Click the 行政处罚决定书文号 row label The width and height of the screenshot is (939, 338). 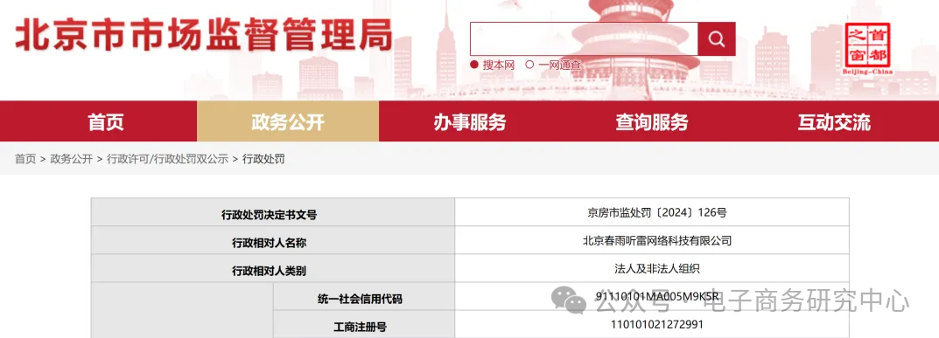click(269, 215)
